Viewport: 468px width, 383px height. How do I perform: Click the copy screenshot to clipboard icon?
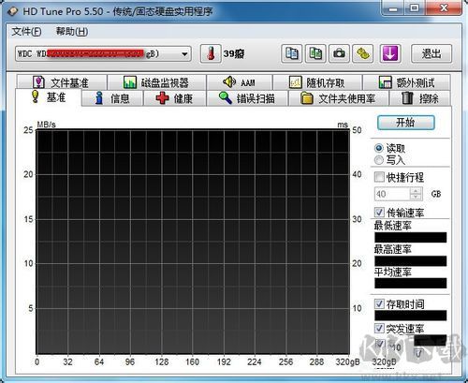tap(315, 54)
